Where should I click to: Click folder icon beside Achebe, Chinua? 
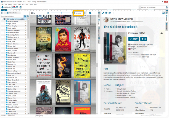click(x=7, y=21)
